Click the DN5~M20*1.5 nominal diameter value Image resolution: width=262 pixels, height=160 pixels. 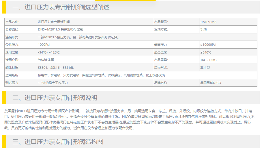(x=60, y=29)
